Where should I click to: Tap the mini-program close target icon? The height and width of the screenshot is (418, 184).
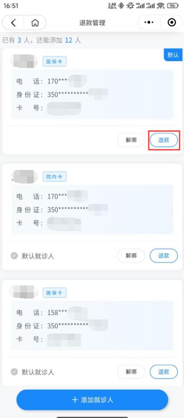(172, 23)
